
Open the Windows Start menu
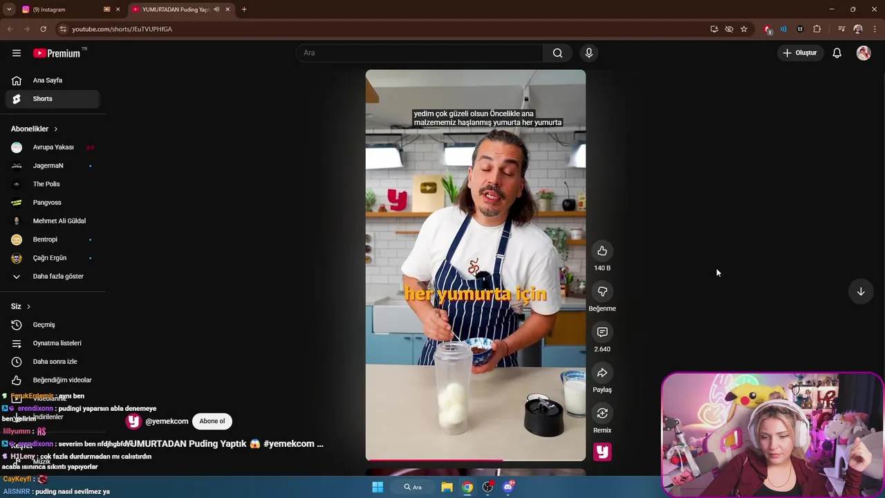coord(378,487)
